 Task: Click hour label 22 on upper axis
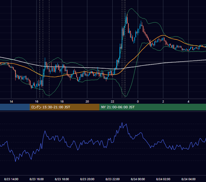112,102
